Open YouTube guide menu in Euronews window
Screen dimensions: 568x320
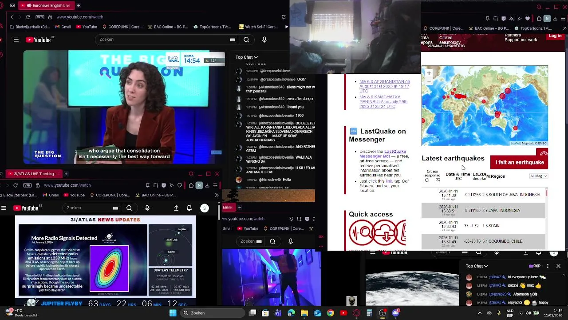click(x=16, y=40)
